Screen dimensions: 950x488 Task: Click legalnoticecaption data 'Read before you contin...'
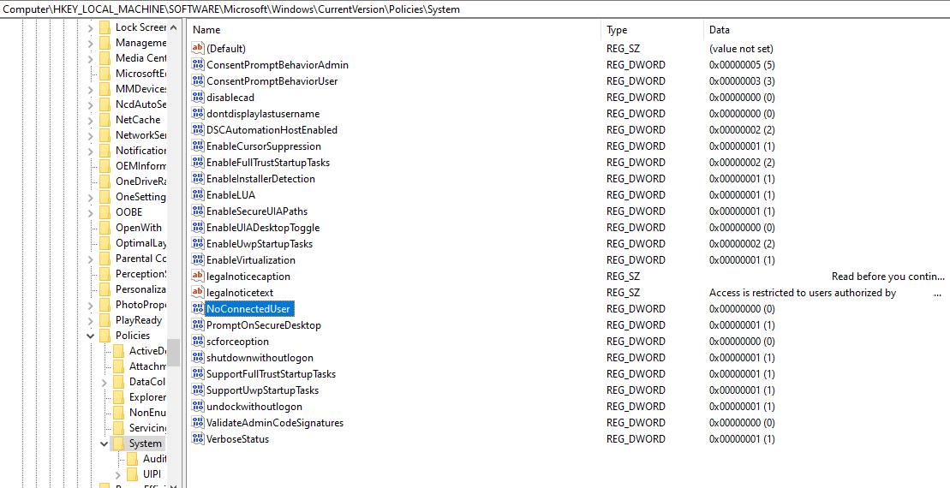pyautogui.click(x=888, y=277)
